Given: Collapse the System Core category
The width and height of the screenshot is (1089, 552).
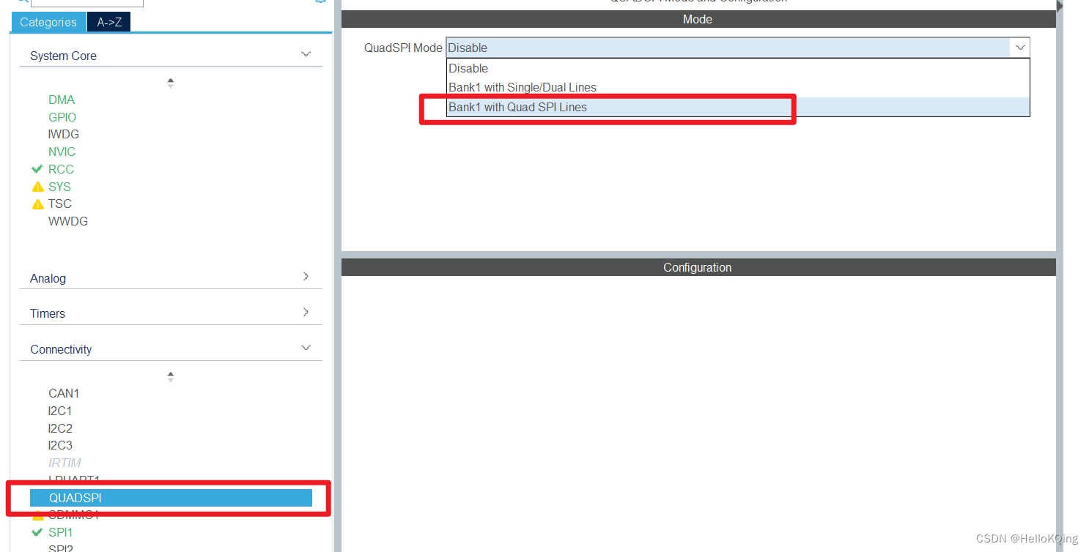Looking at the screenshot, I should [x=306, y=55].
